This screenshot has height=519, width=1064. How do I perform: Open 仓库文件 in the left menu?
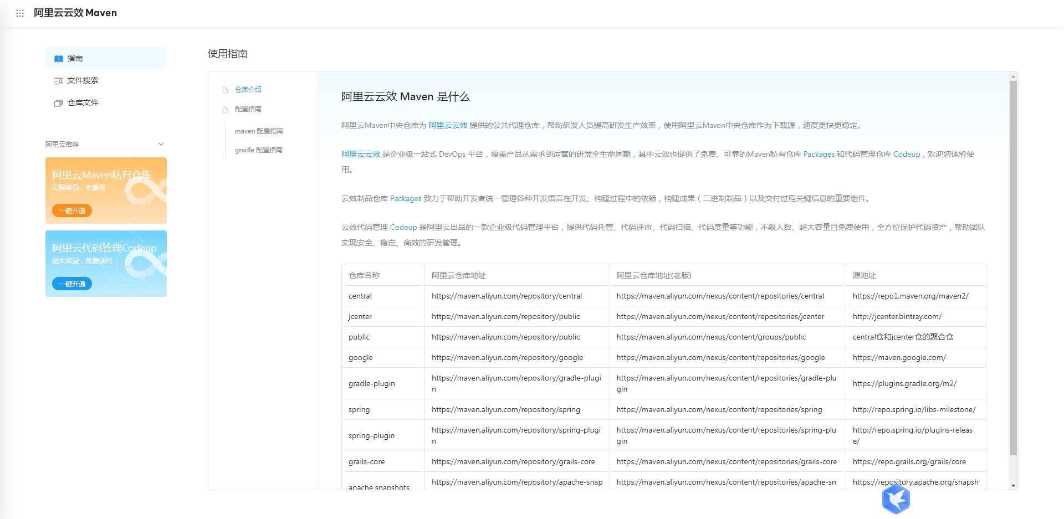coord(106,102)
